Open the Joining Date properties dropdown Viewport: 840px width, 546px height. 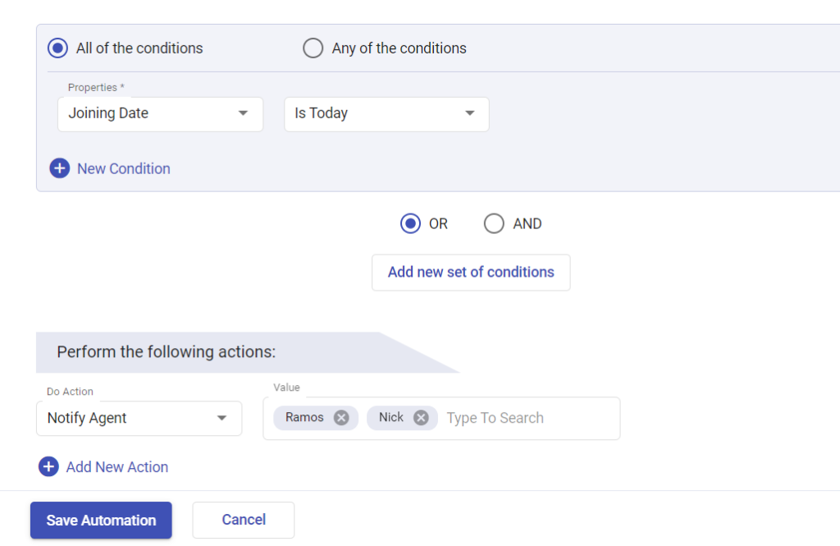click(x=160, y=113)
